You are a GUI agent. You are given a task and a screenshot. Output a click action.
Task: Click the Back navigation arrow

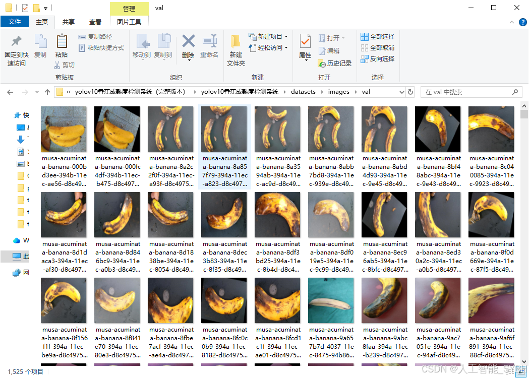point(10,91)
